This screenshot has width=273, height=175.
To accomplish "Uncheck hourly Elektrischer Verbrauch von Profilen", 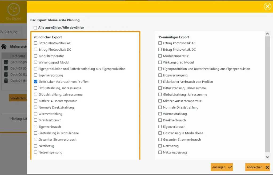I will tap(36, 82).
